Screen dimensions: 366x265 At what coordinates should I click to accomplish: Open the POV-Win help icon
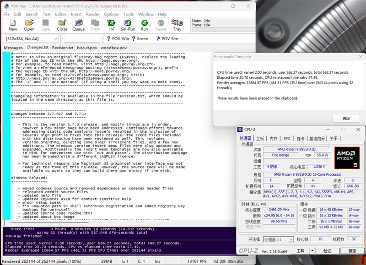[x=118, y=39]
